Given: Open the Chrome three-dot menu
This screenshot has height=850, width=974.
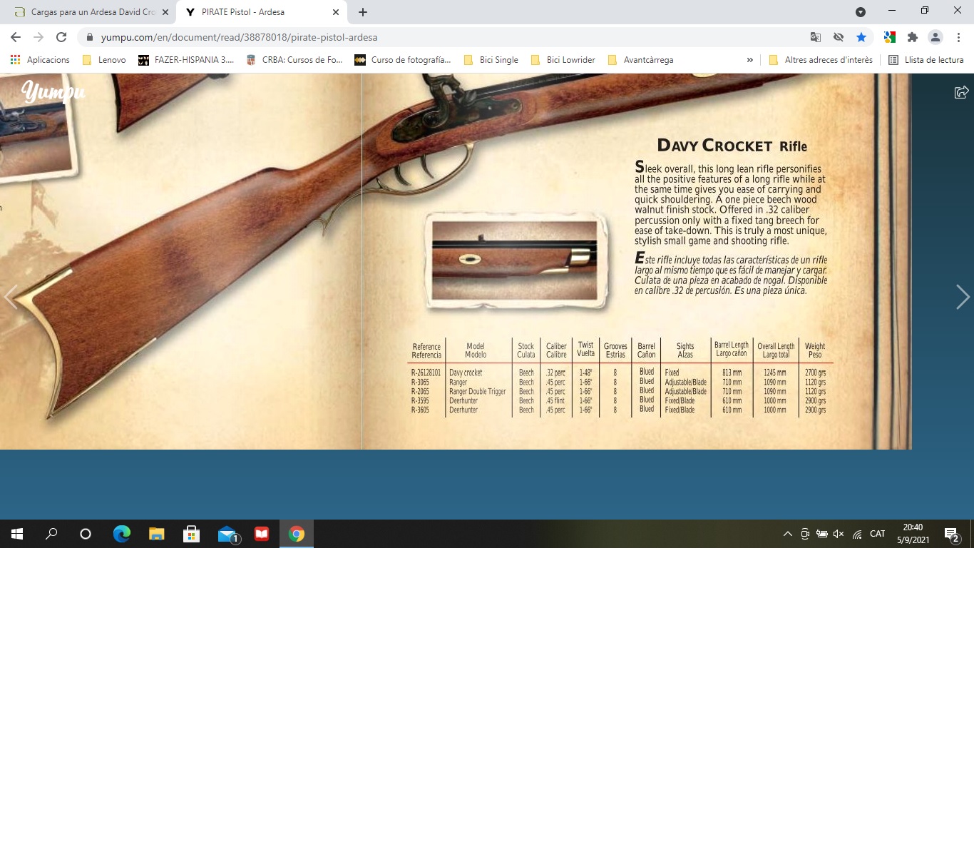Looking at the screenshot, I should point(958,37).
